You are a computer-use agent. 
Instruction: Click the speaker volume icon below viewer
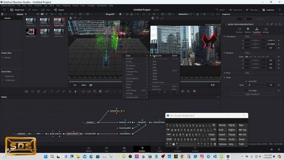[x=91, y=85]
